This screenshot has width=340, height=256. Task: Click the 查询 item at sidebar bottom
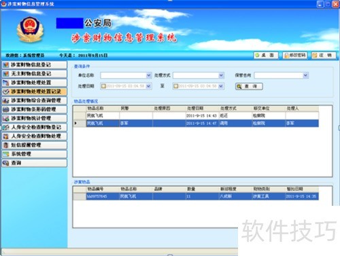coord(35,163)
